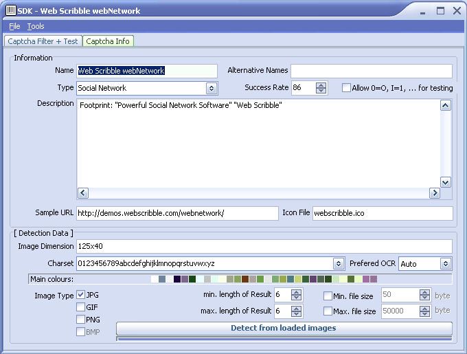This screenshot has width=467, height=354.
Task: Click the Min. file size value 50
Action: coord(400,295)
